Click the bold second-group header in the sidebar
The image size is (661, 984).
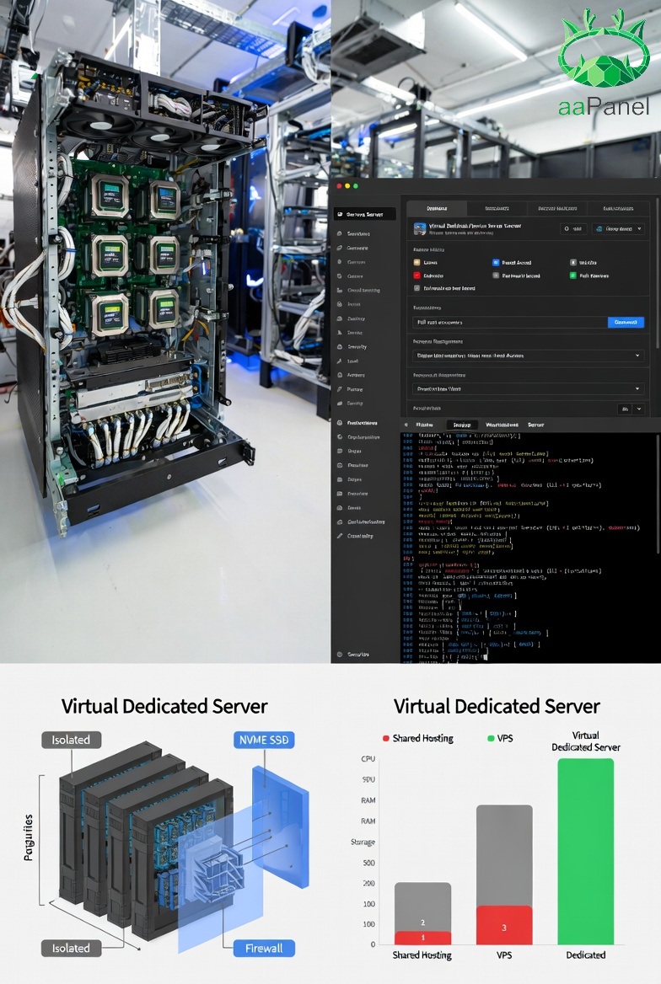coord(357,423)
